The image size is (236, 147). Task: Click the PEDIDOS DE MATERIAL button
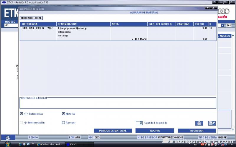113,131
